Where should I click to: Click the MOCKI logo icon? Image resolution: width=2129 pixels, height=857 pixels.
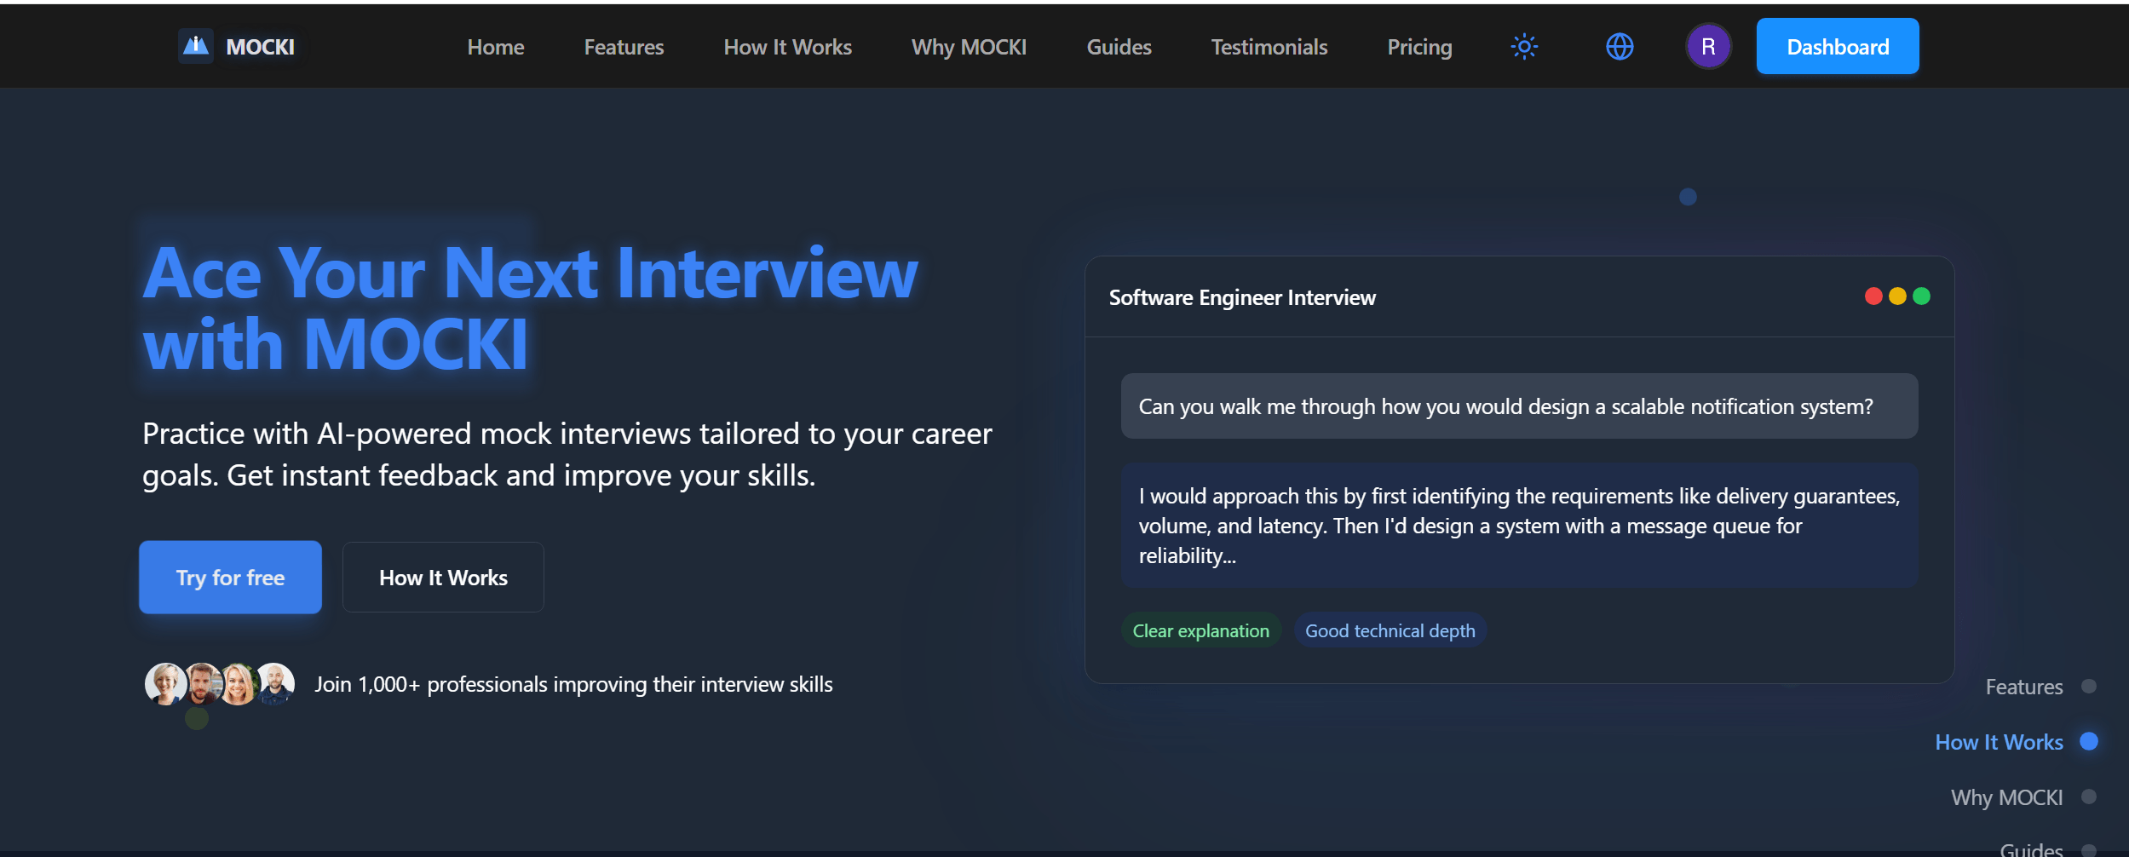point(196,46)
